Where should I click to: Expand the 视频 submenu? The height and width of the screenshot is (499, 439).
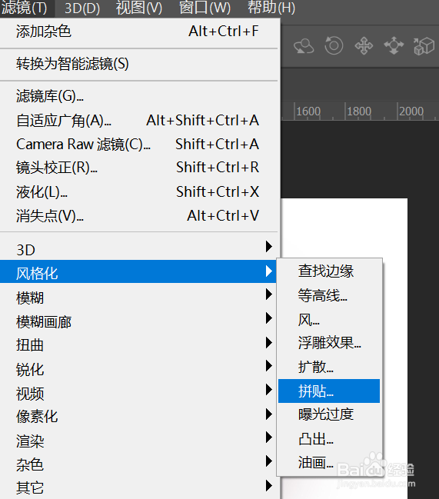coord(139,392)
